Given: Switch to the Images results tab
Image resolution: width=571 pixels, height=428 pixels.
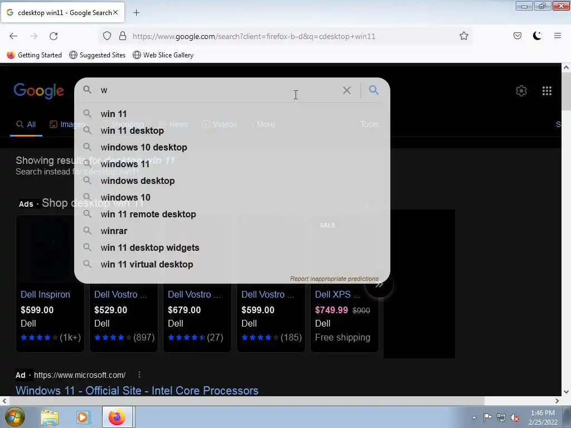Looking at the screenshot, I should pos(67,124).
